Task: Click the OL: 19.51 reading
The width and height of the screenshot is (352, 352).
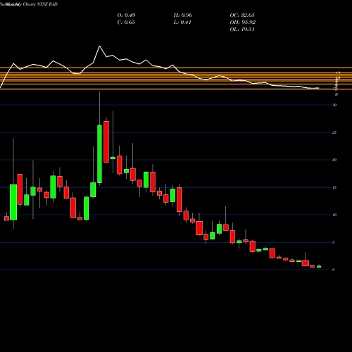Action: pos(242,30)
